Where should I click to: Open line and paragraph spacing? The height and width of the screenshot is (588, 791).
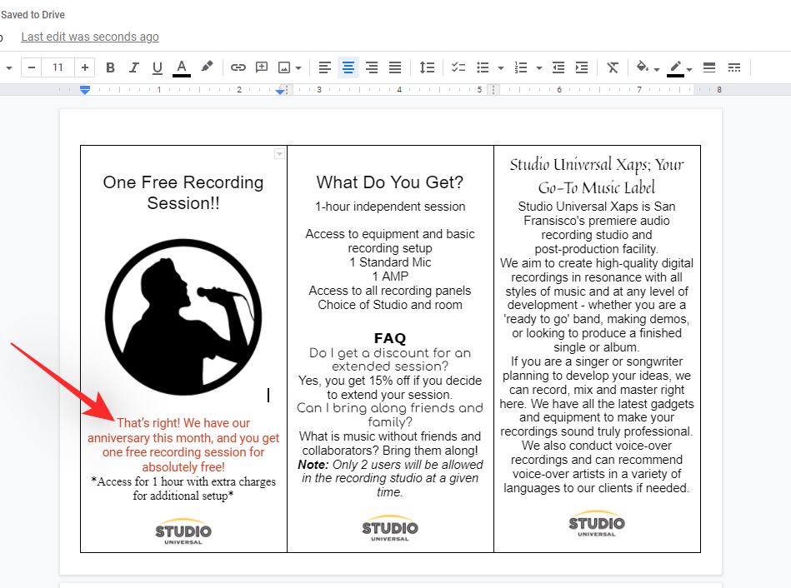pos(427,67)
